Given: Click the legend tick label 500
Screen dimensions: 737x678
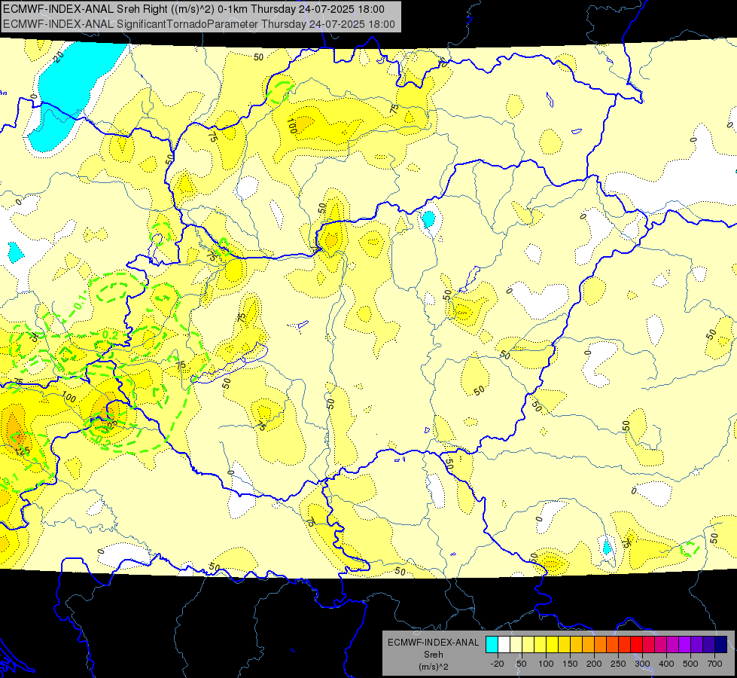Looking at the screenshot, I should coord(690,664).
